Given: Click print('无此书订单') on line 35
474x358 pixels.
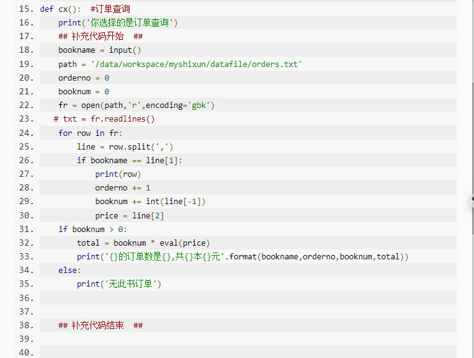Looking at the screenshot, I should (119, 284).
